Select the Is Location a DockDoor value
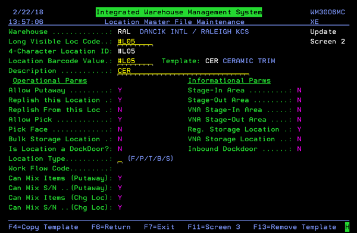 120,149
